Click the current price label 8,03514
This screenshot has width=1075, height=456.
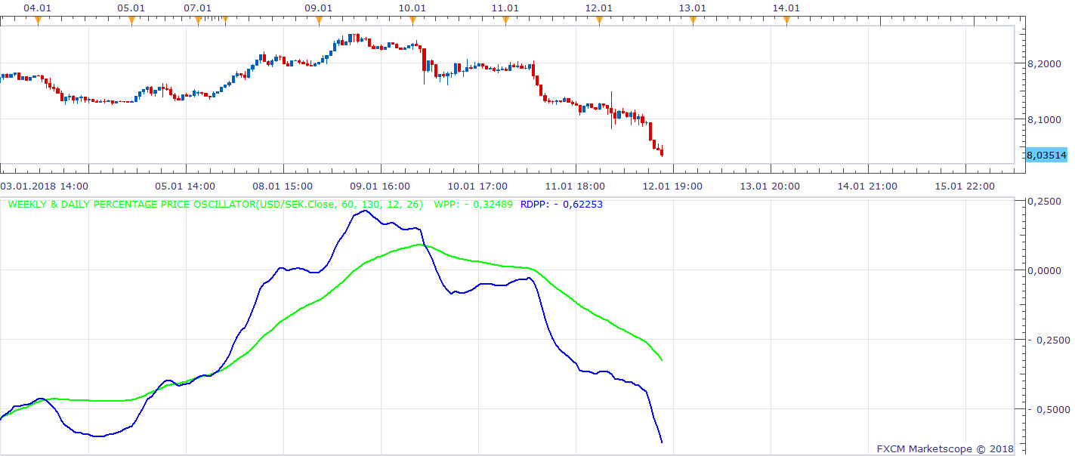tap(1046, 155)
